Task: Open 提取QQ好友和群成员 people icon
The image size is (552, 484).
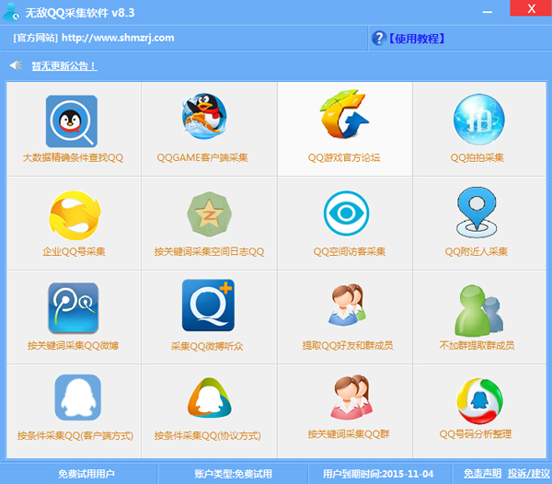Action: point(347,305)
